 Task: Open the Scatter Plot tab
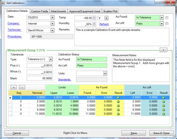click(x=110, y=11)
